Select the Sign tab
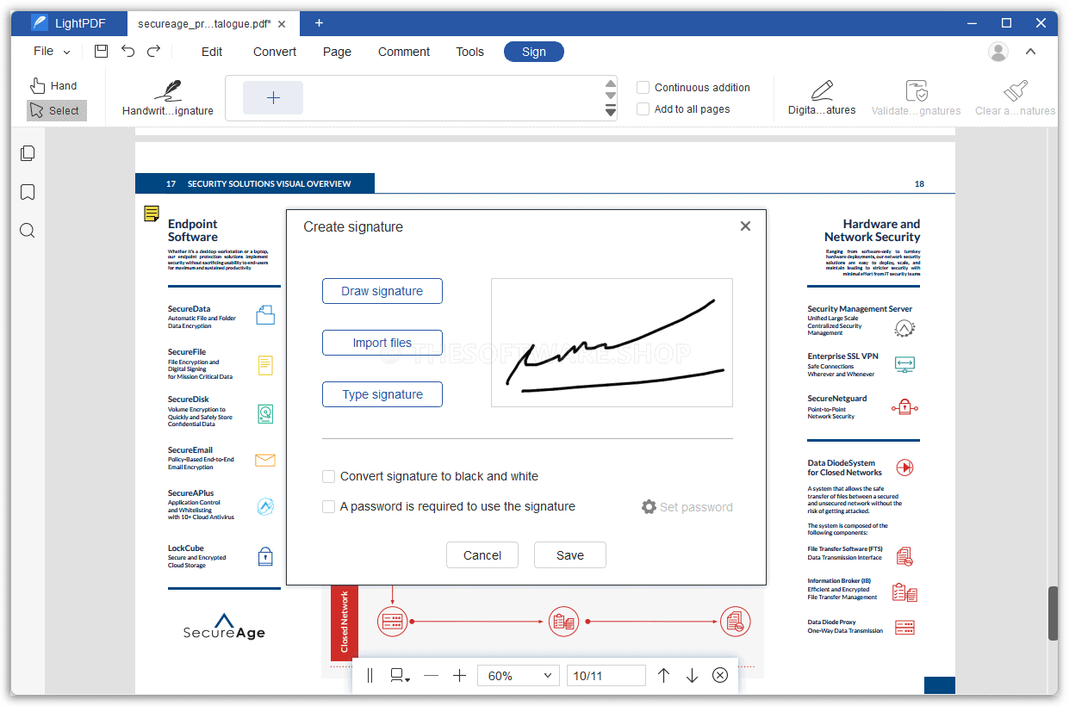 [x=534, y=52]
